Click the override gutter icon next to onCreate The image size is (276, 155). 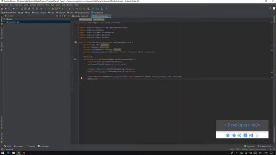75,59
